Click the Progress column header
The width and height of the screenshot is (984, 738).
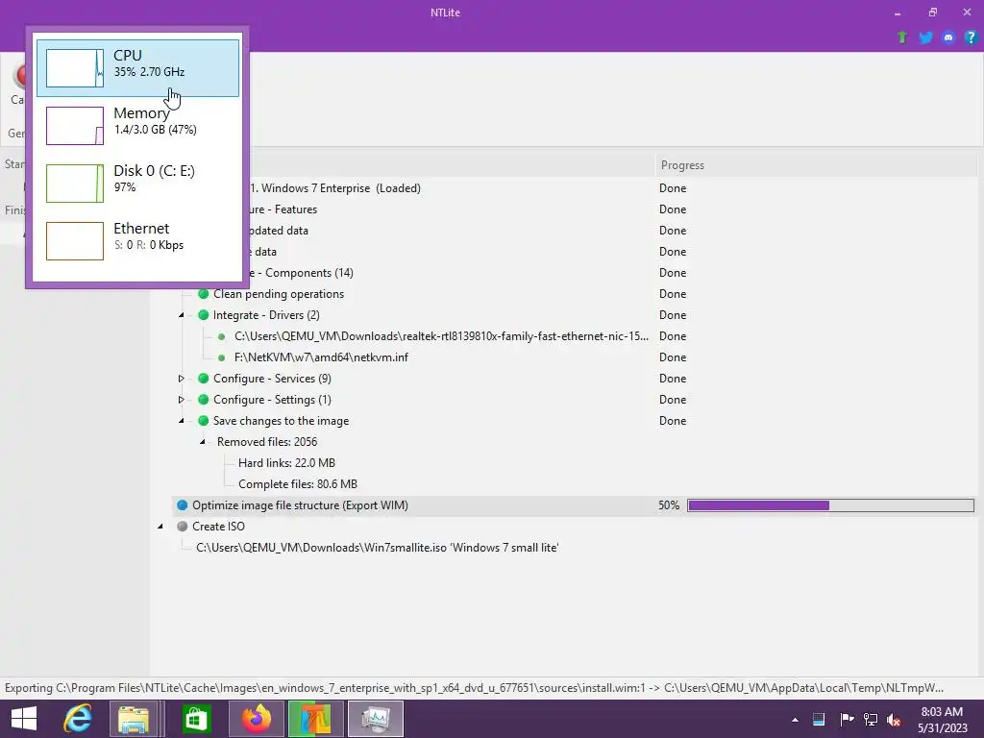click(816, 165)
